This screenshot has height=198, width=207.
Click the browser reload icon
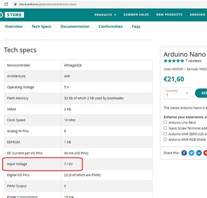click(6, 4)
